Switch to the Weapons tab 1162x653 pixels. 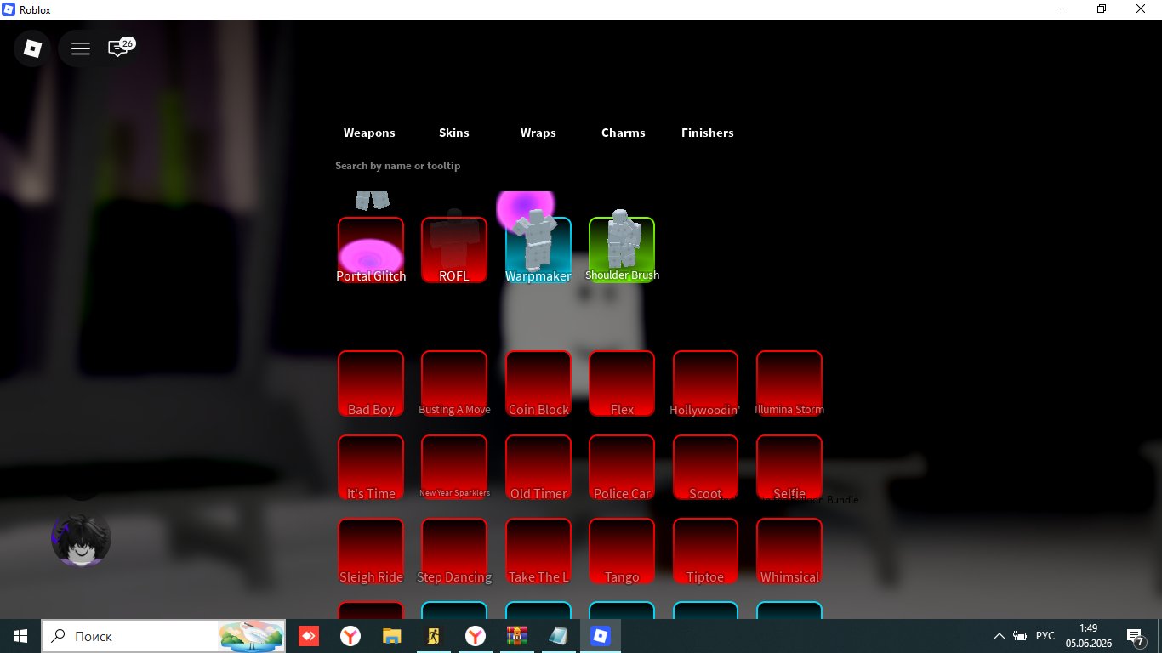click(x=369, y=133)
